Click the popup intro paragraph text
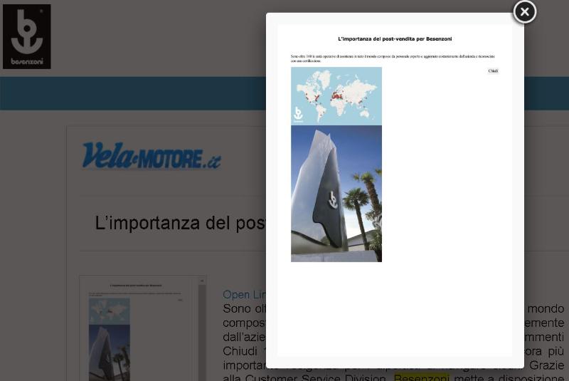The height and width of the screenshot is (381, 569). click(393, 58)
